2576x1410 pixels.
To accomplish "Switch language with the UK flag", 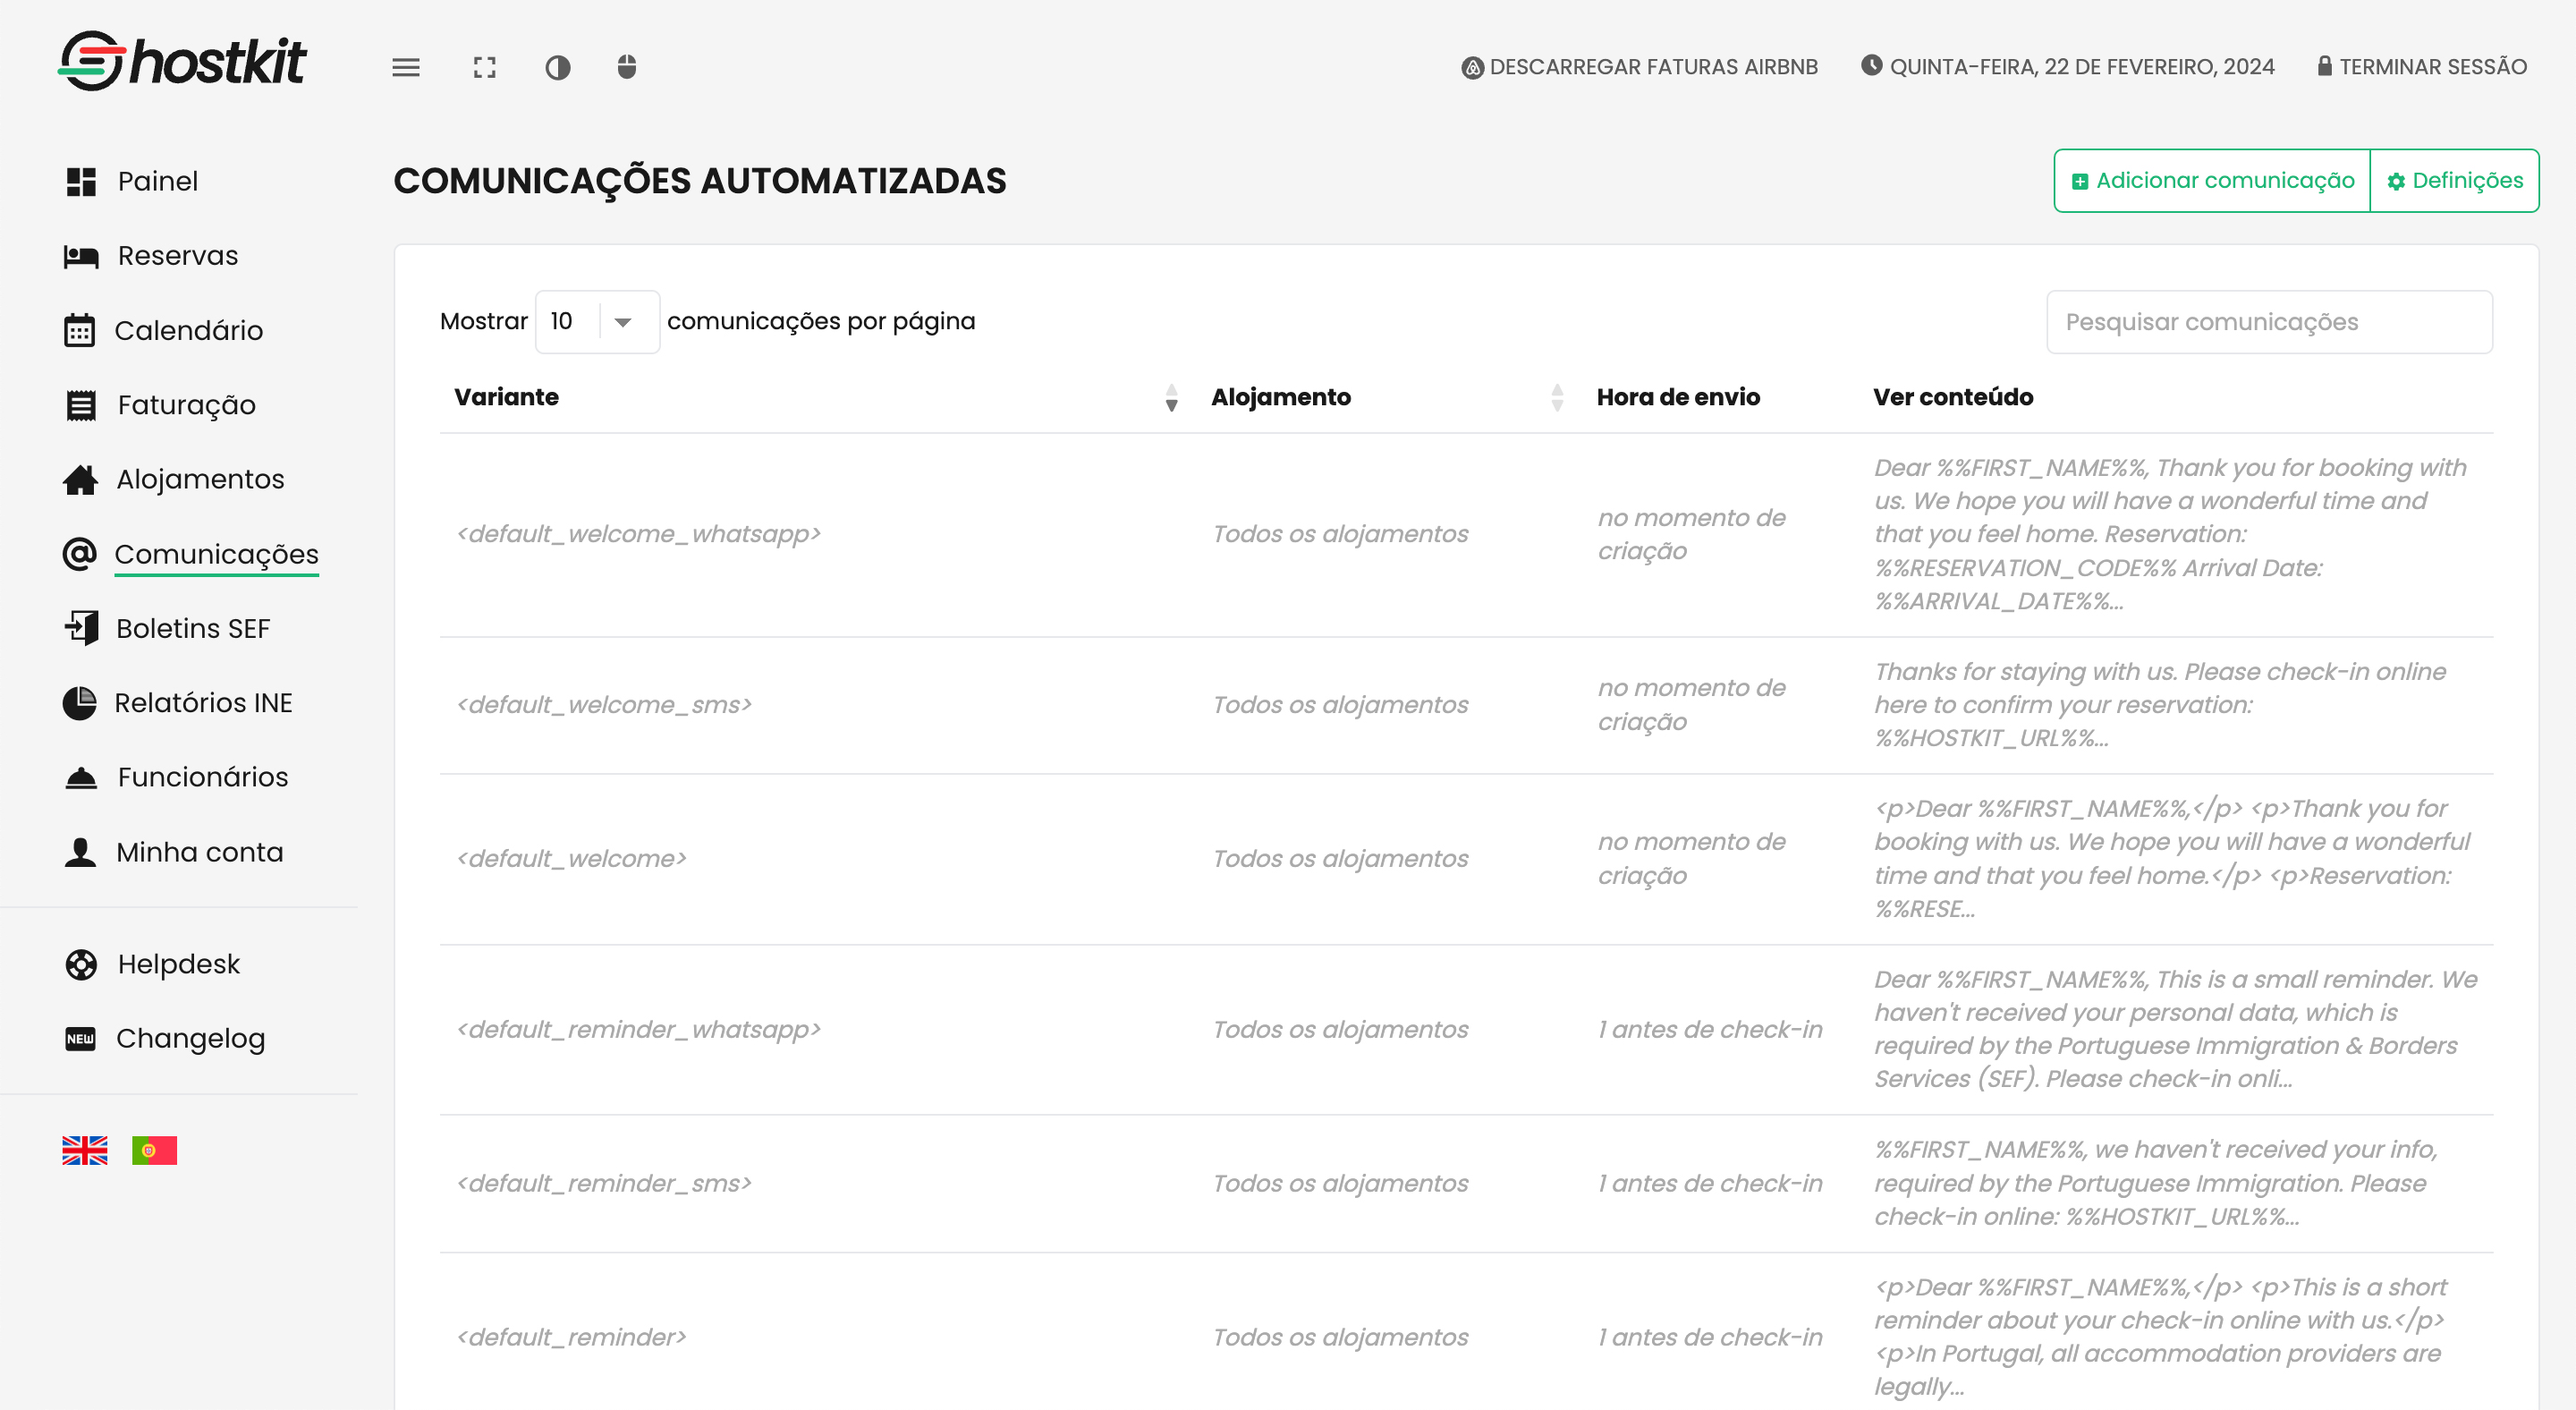I will pos(84,1150).
